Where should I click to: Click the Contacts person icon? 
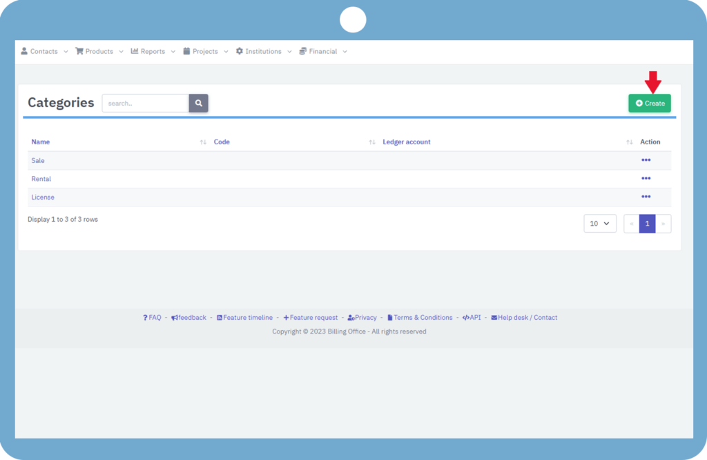pos(24,51)
